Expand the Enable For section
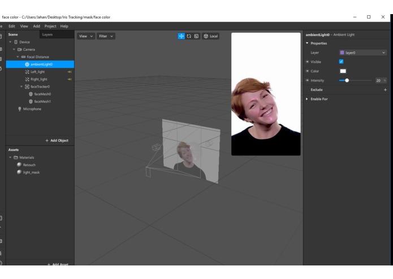This screenshot has height=279, width=393. coord(307,99)
